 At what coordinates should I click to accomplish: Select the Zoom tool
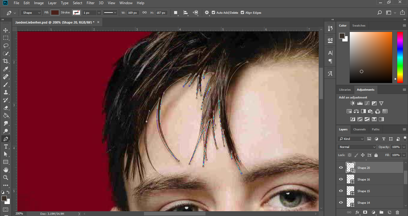[6, 178]
